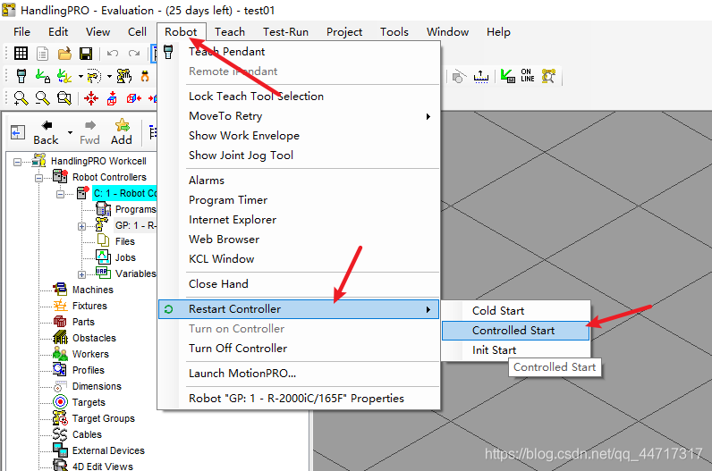Open the Teach menu
712x471 pixels.
(230, 32)
